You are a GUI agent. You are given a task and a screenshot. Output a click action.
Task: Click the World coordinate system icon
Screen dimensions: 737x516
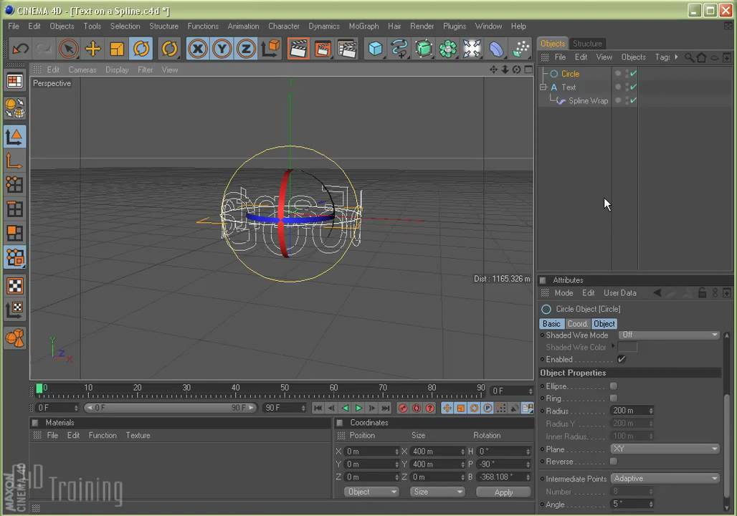point(271,49)
